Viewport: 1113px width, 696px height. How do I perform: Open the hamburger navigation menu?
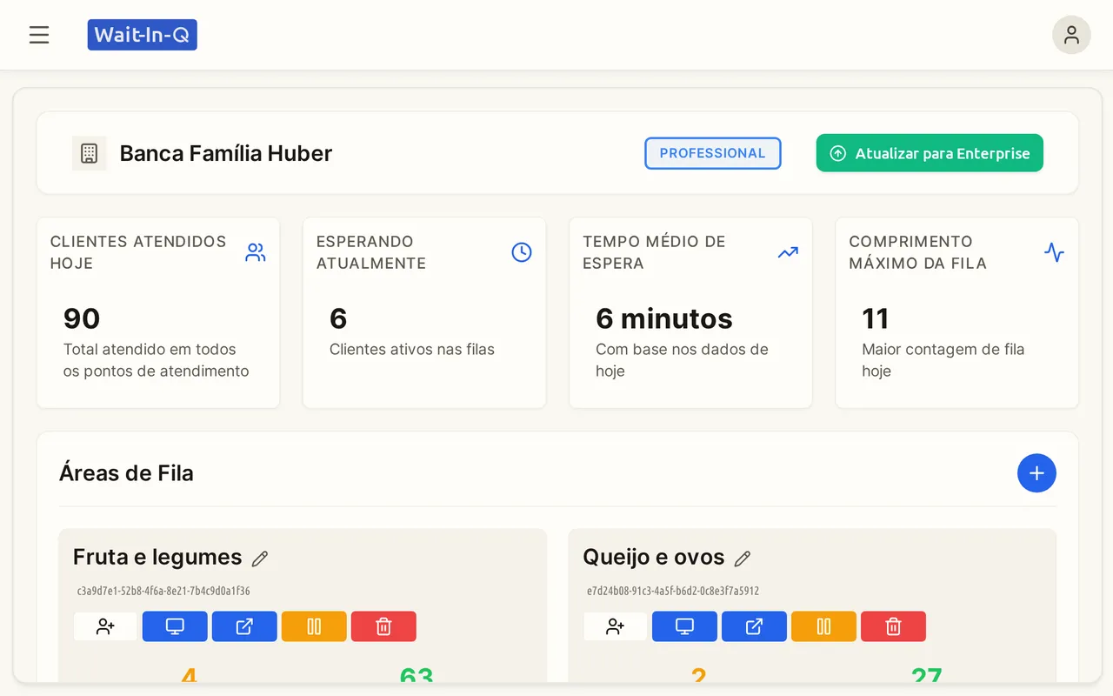pos(39,35)
